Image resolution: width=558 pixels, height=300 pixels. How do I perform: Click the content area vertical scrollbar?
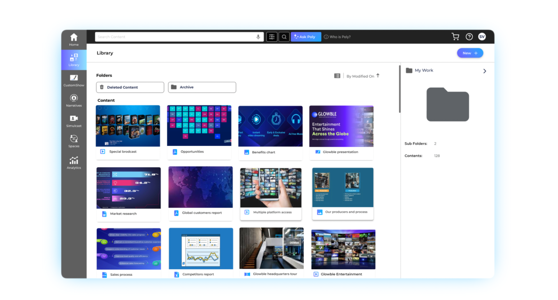[400, 89]
